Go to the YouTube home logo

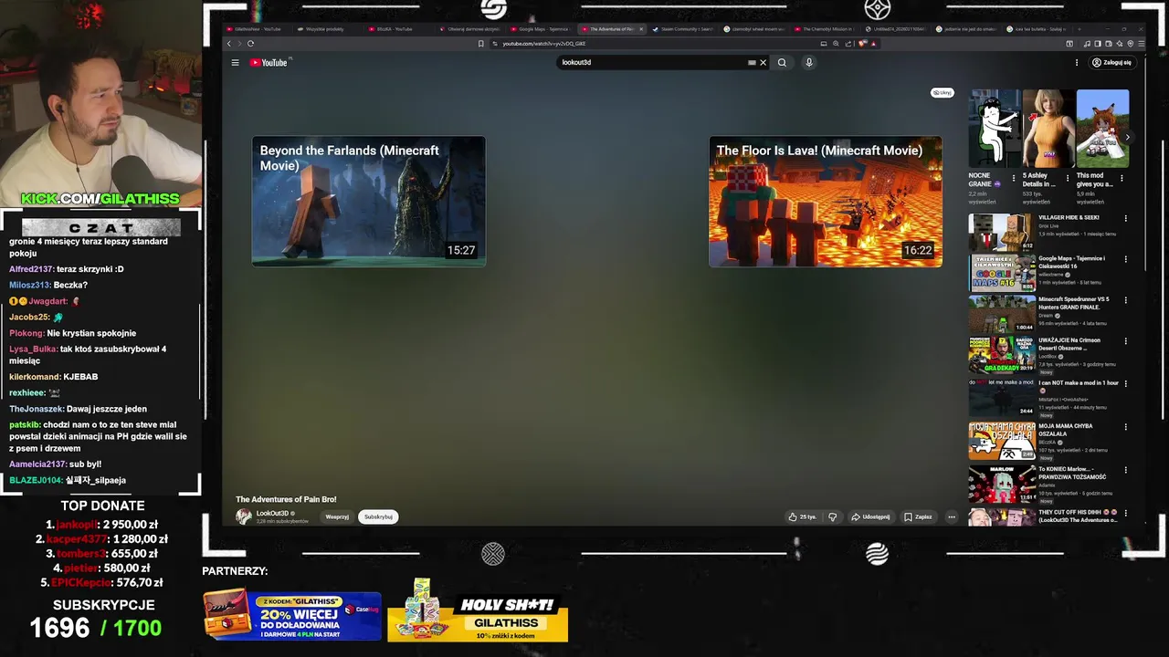[x=269, y=63]
